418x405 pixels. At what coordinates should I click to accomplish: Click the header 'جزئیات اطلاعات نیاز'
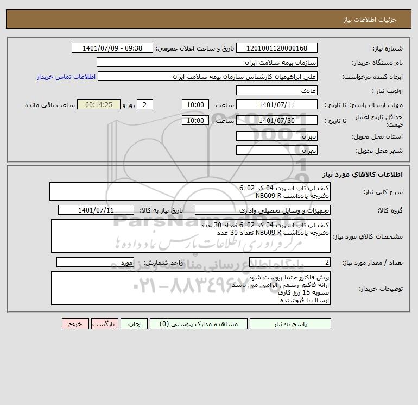tap(370, 20)
